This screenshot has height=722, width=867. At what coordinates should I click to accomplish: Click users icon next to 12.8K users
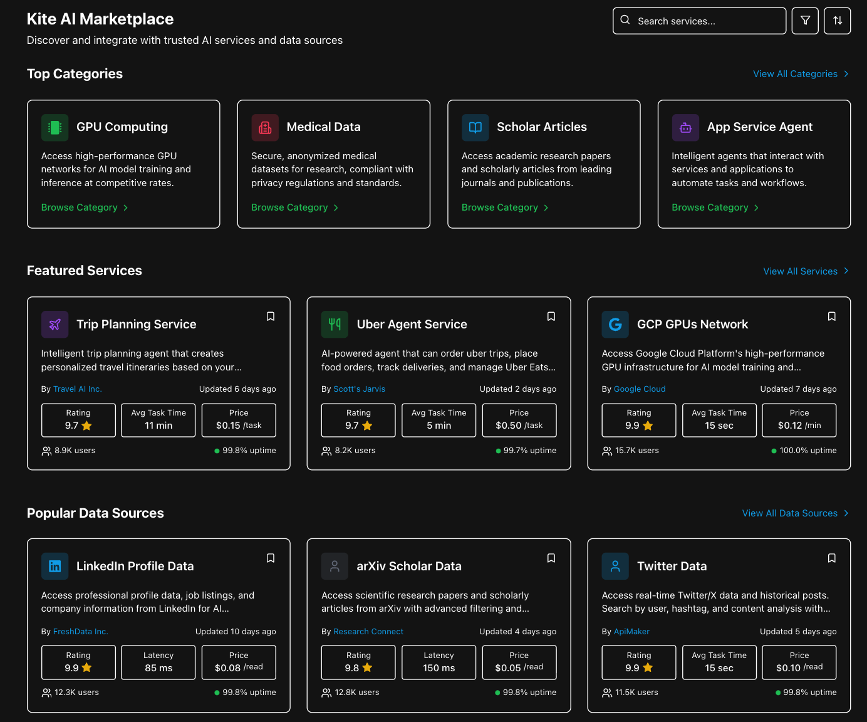[x=326, y=693]
